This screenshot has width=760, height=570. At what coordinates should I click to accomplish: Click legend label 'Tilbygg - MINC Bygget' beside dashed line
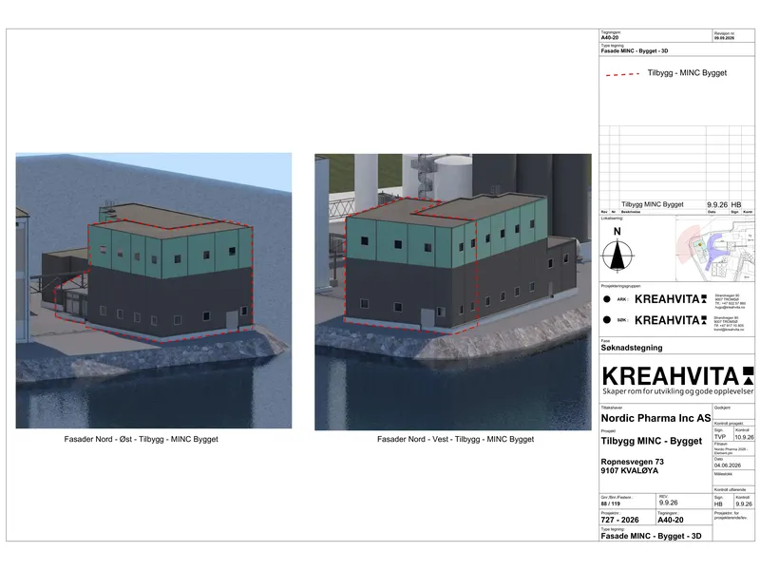[687, 73]
